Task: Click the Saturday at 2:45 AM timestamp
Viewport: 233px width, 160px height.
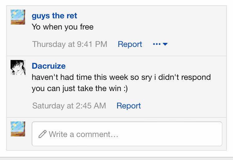Action: pyautogui.click(x=69, y=106)
